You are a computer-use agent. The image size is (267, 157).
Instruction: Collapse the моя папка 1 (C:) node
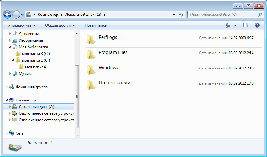click(13, 60)
